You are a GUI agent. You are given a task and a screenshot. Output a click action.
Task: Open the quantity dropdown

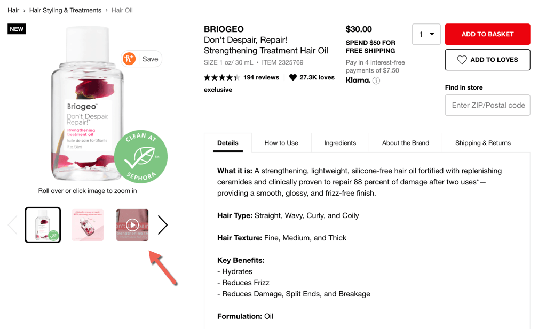click(x=426, y=34)
